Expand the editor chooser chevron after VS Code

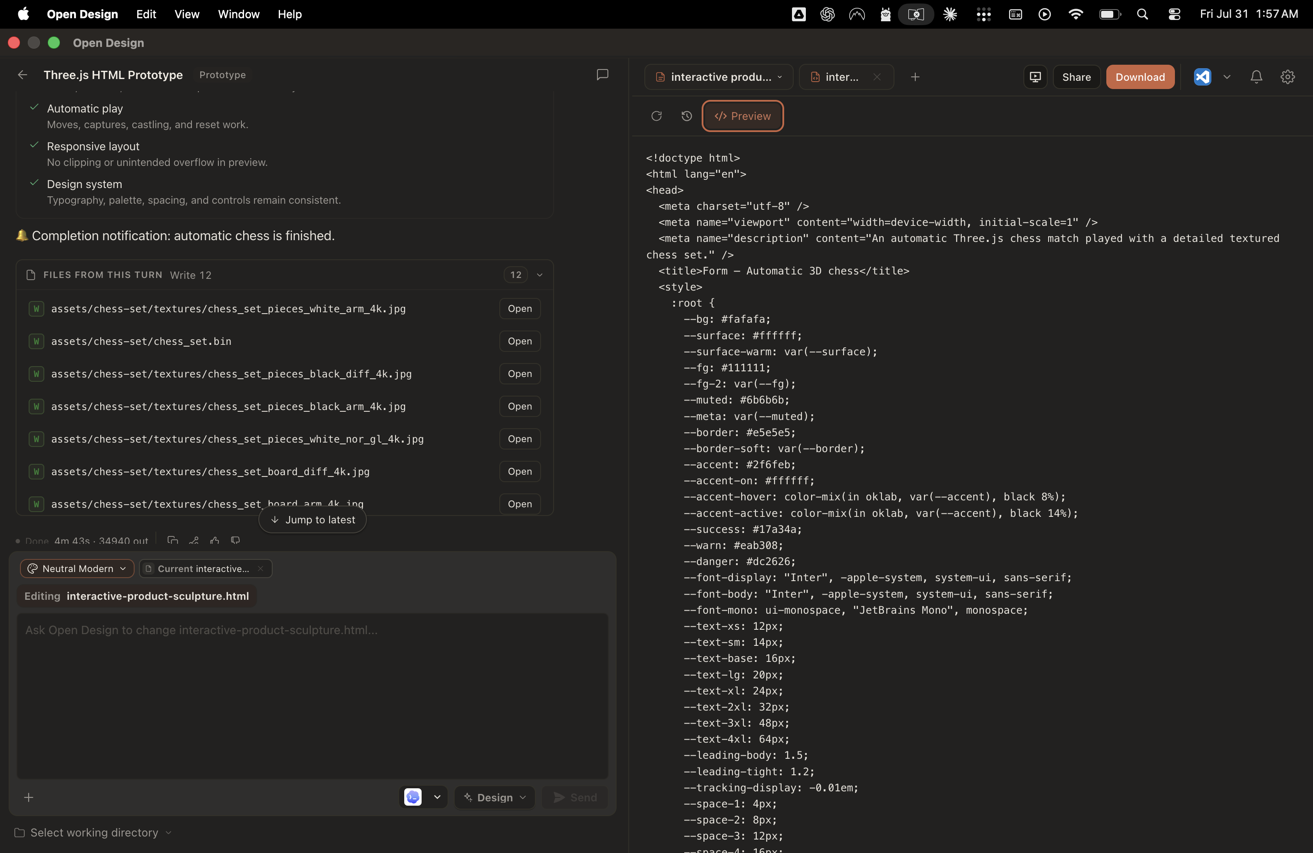[1227, 77]
